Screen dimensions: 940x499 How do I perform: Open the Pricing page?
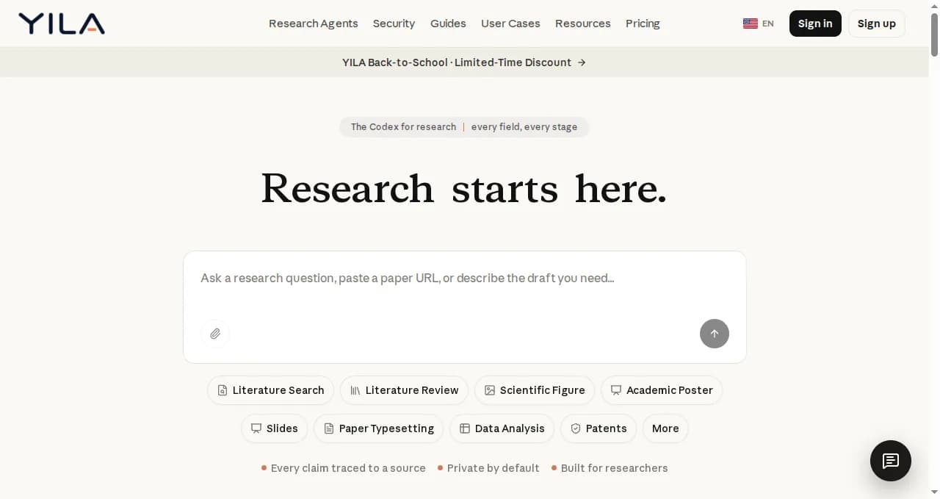[x=643, y=24]
